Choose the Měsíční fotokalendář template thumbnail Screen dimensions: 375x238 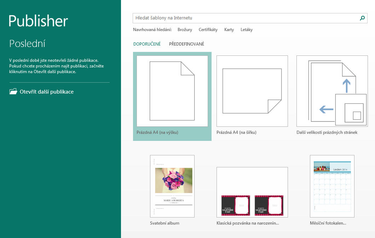pyautogui.click(x=332, y=186)
